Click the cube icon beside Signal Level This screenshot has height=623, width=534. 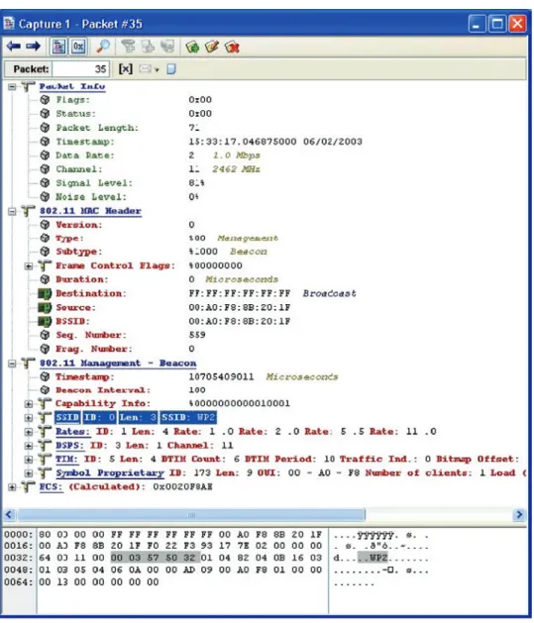(x=45, y=183)
